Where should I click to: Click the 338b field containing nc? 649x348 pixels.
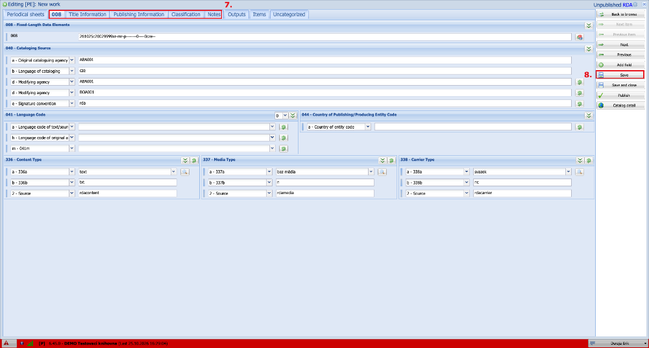pos(522,182)
